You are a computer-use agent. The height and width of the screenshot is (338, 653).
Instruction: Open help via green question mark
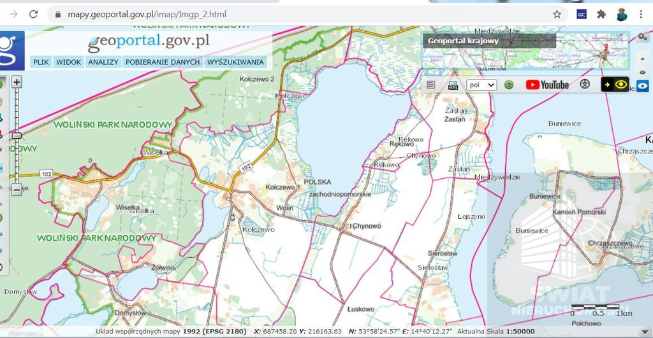click(x=508, y=85)
